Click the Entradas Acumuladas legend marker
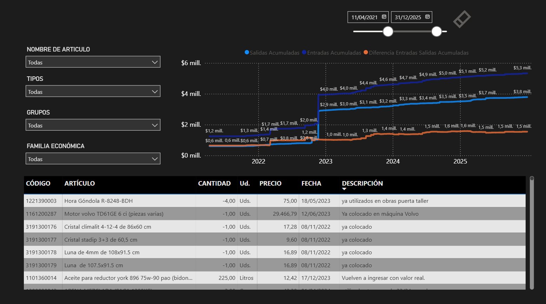546x304 pixels. (304, 53)
